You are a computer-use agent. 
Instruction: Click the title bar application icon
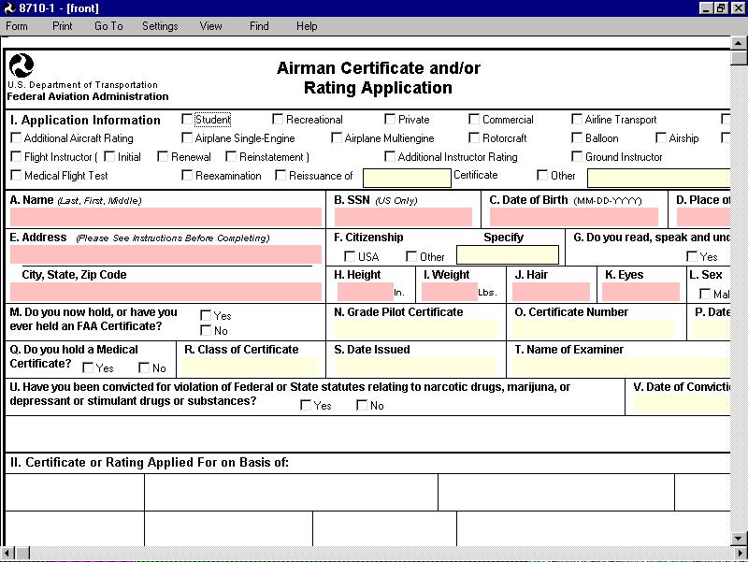[8, 7]
